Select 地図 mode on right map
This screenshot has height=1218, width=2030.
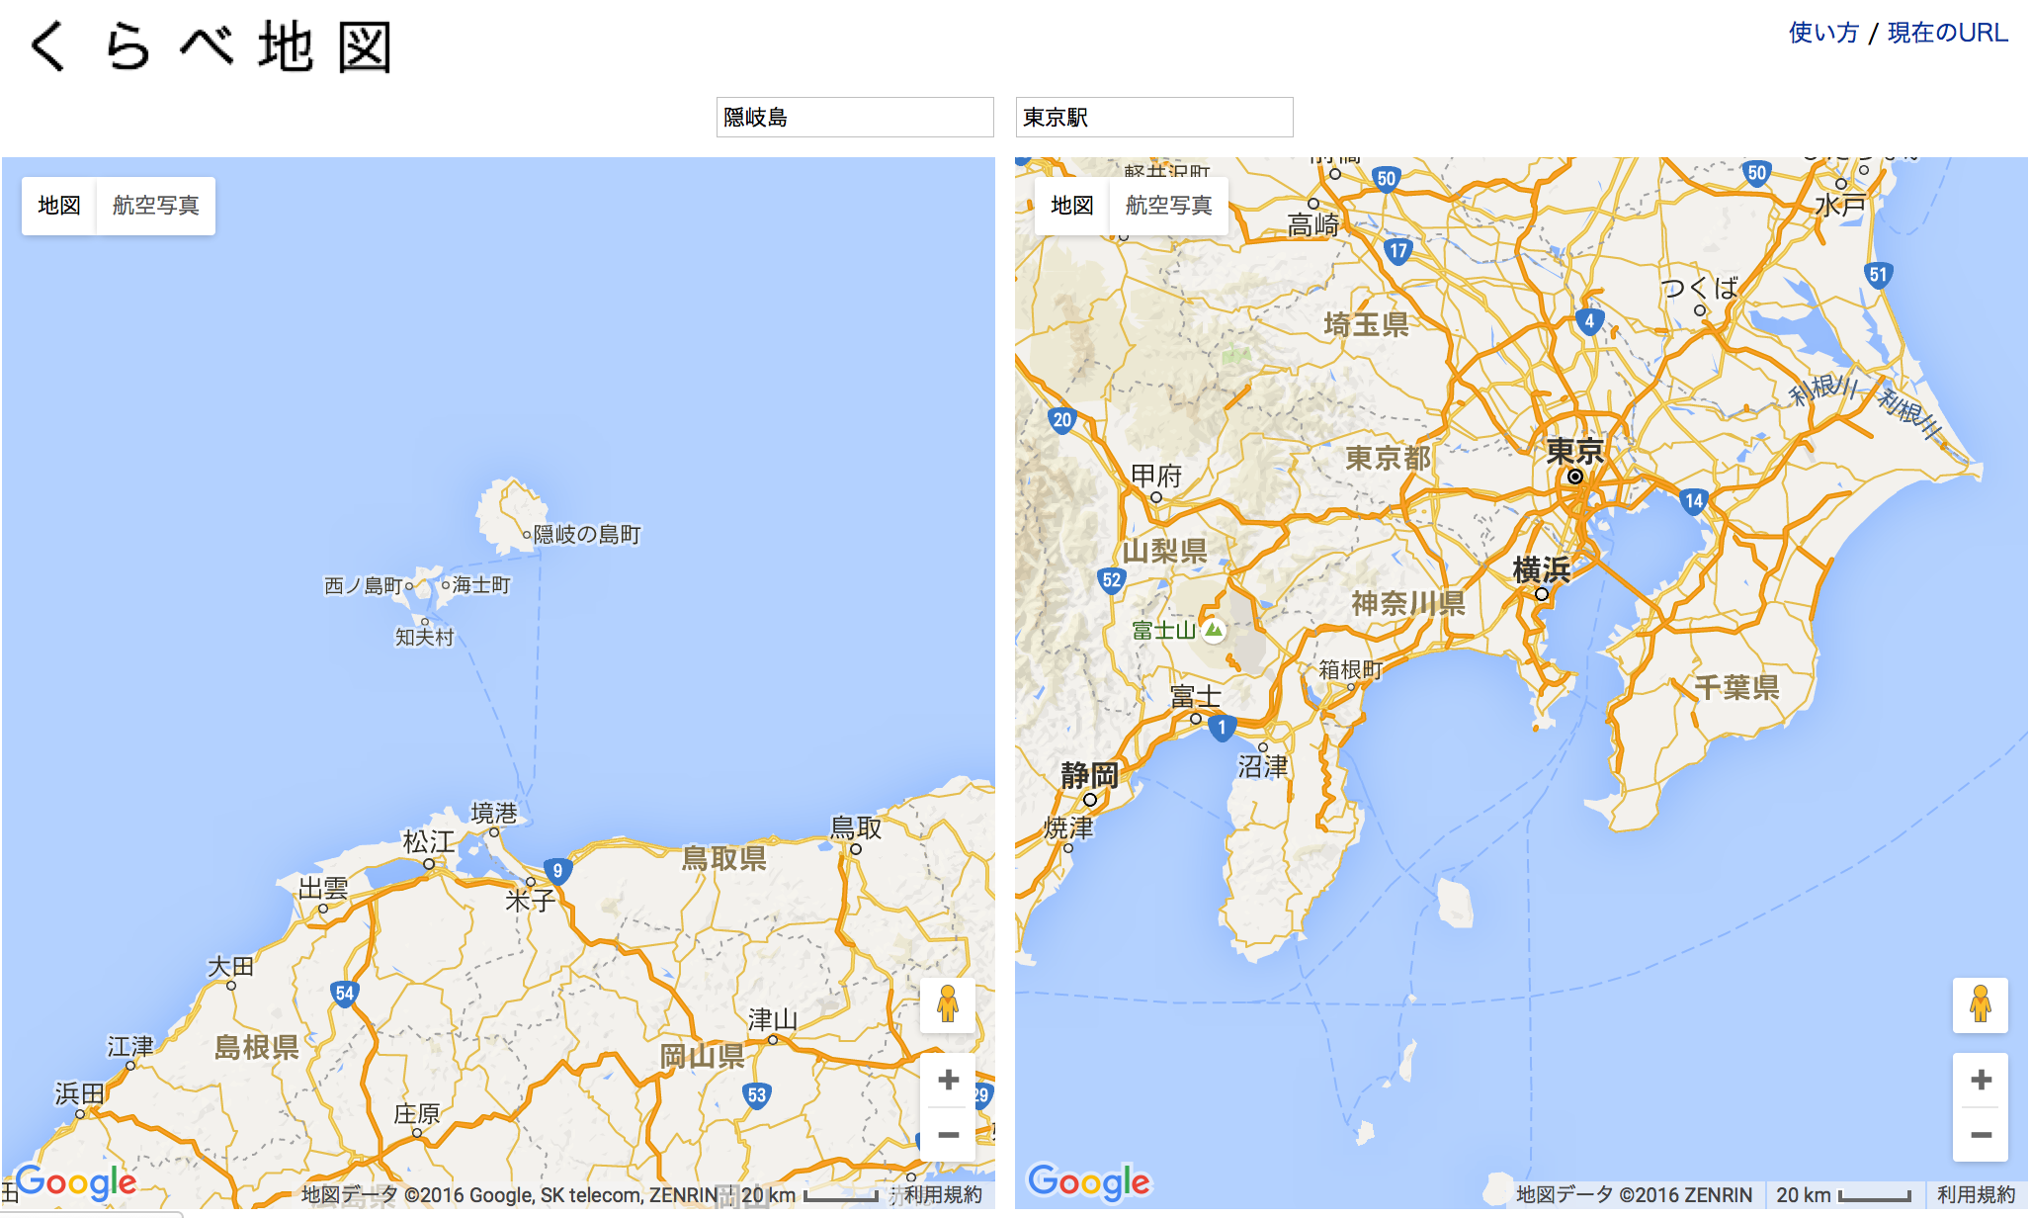[1072, 206]
